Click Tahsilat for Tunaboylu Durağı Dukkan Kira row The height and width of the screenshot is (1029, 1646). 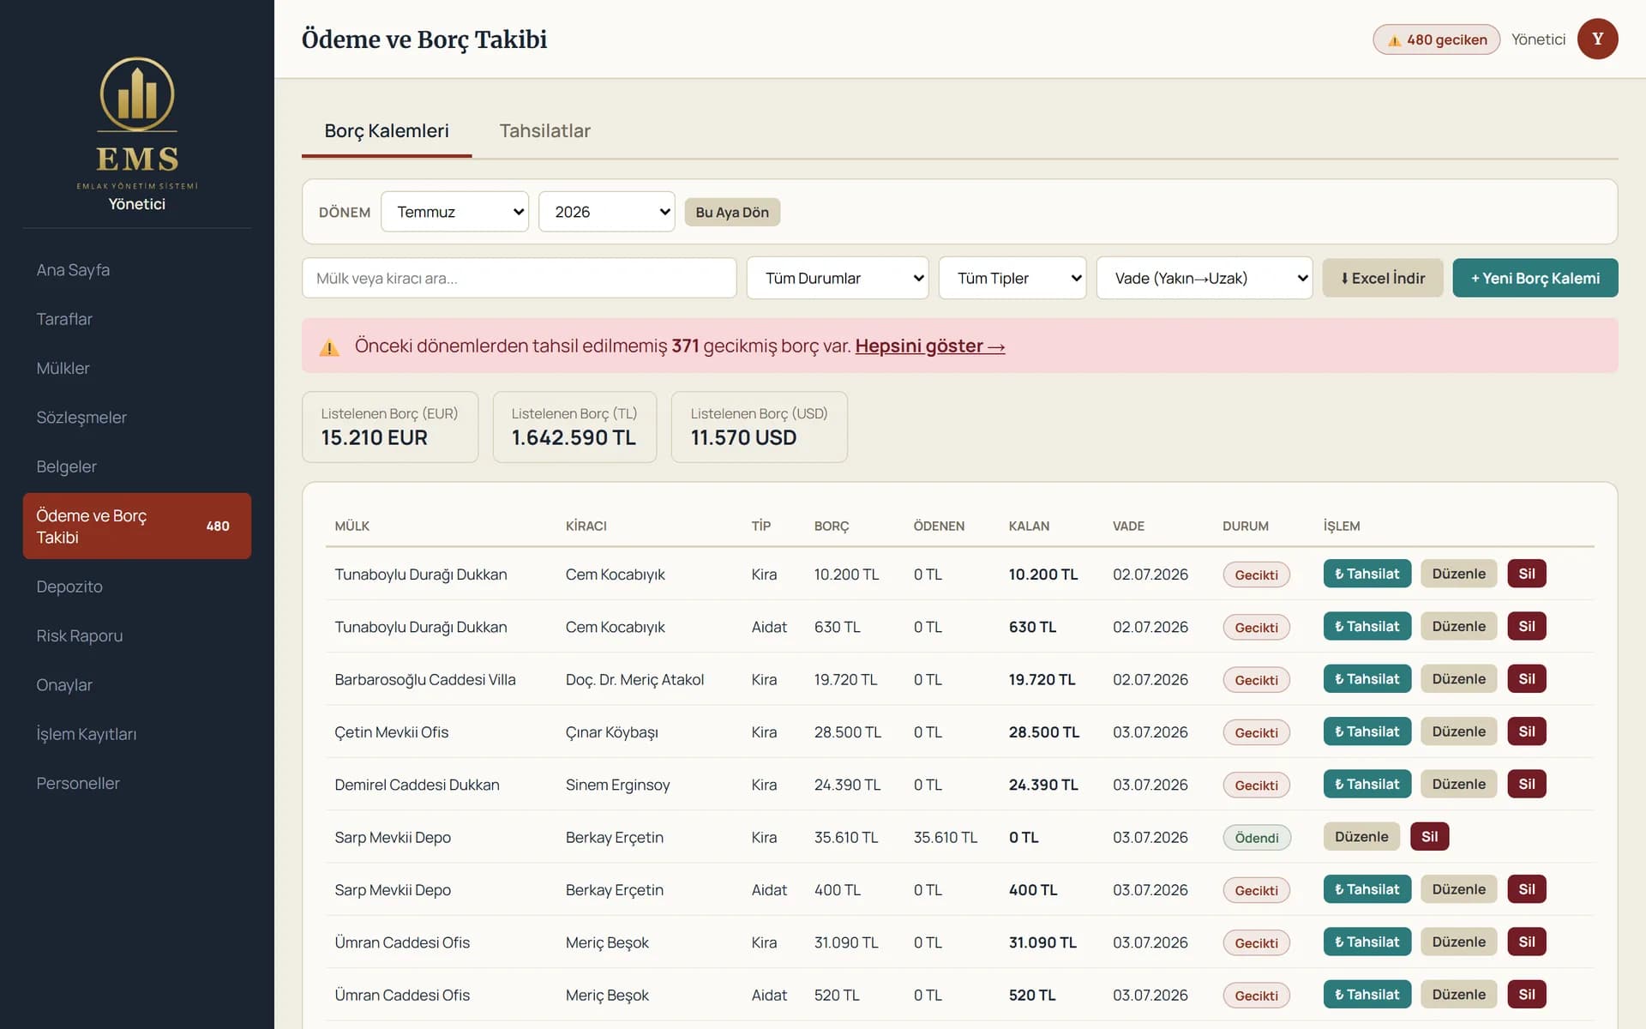coord(1367,574)
